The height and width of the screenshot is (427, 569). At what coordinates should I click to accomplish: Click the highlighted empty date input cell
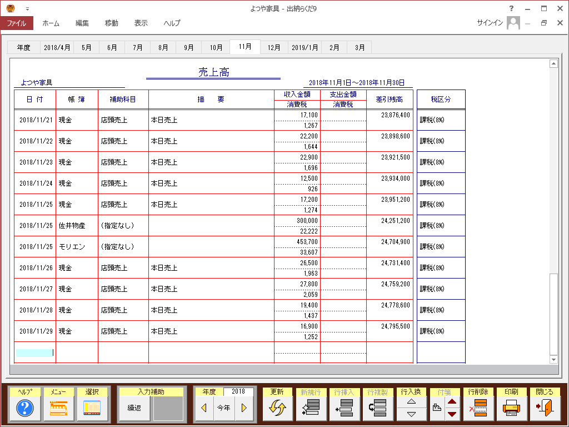click(35, 352)
